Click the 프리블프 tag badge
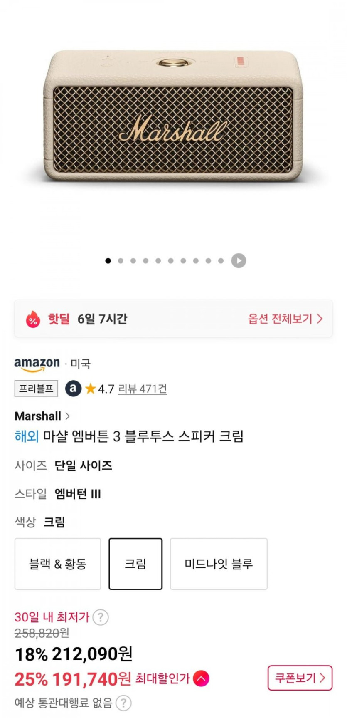347x718 pixels. pyautogui.click(x=36, y=389)
